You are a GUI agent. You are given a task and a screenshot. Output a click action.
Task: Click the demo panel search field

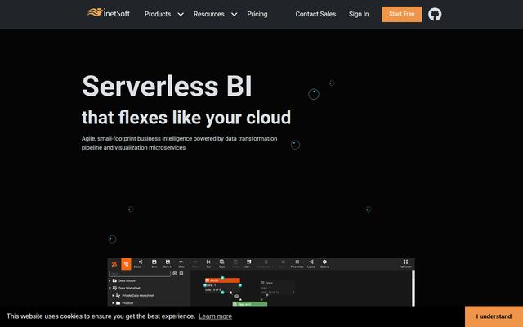tap(140, 273)
